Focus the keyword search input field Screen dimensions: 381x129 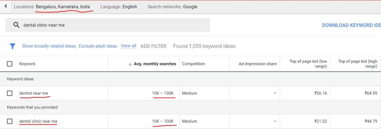[108, 25]
